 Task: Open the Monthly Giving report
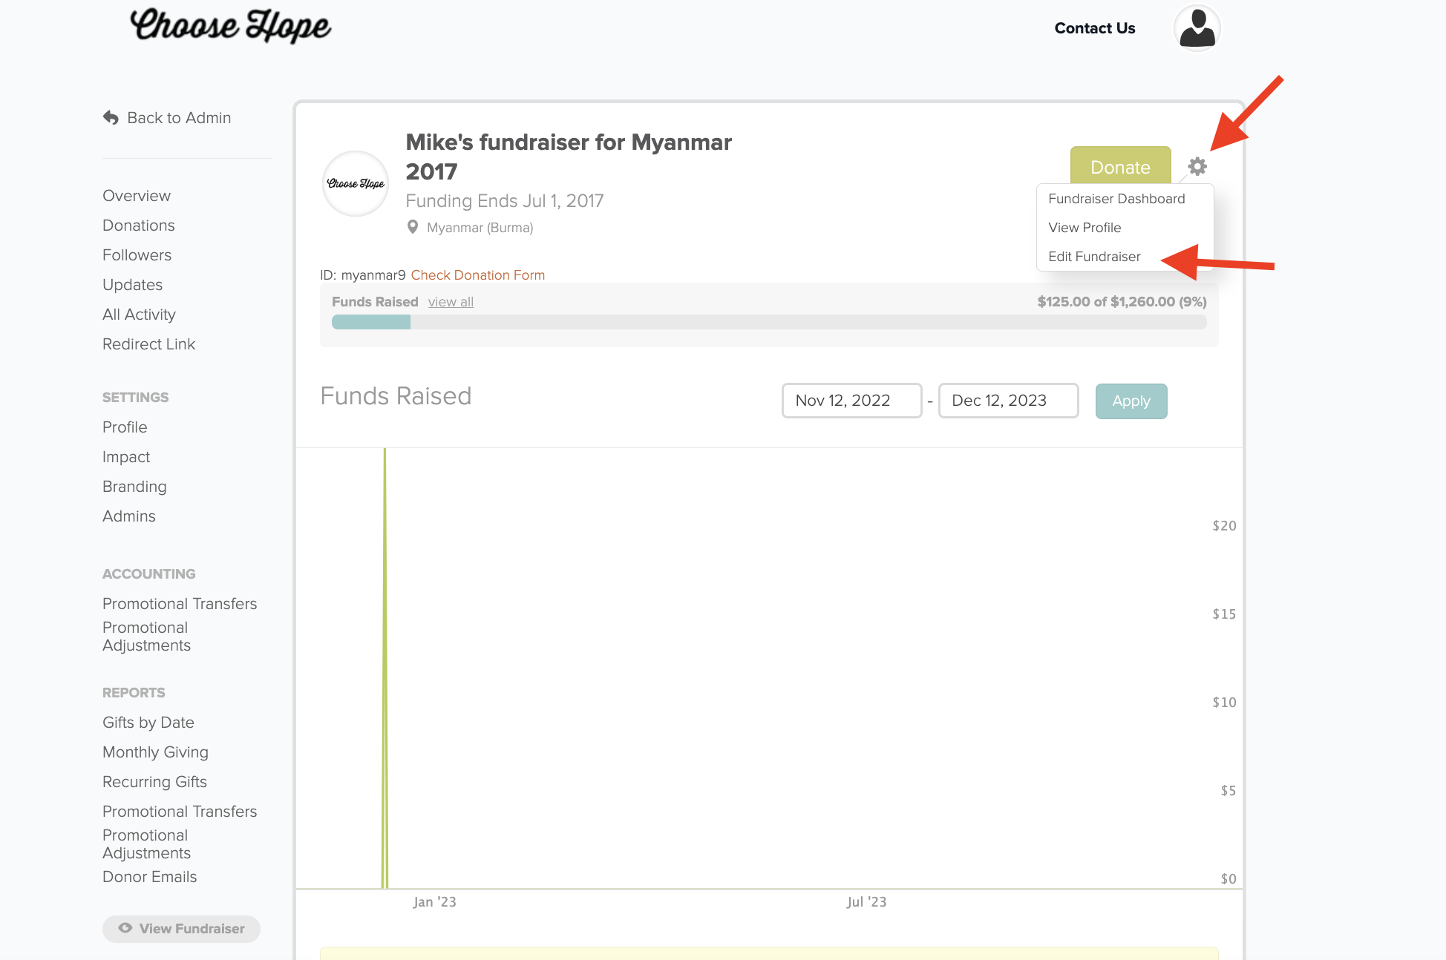click(155, 752)
